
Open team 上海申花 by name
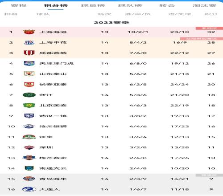pos(53,42)
